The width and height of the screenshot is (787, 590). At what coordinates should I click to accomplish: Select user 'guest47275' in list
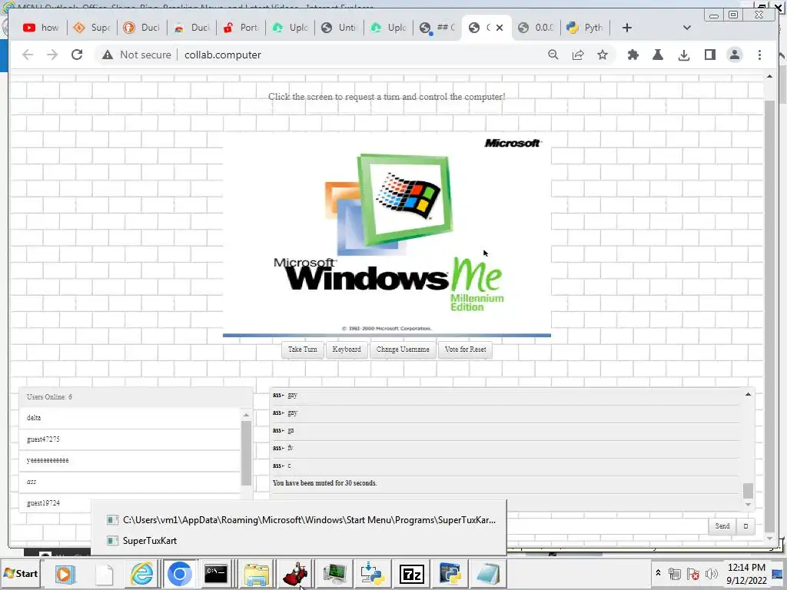(x=131, y=439)
